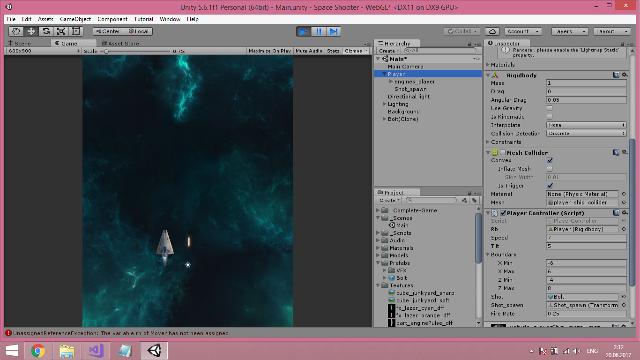640x360 pixels.
Task: Open the 600x900 aspect dropdown
Action: (x=43, y=51)
